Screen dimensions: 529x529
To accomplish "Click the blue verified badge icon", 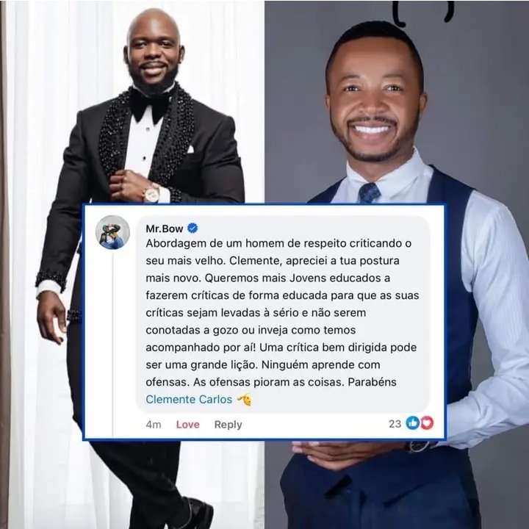I will 192,228.
